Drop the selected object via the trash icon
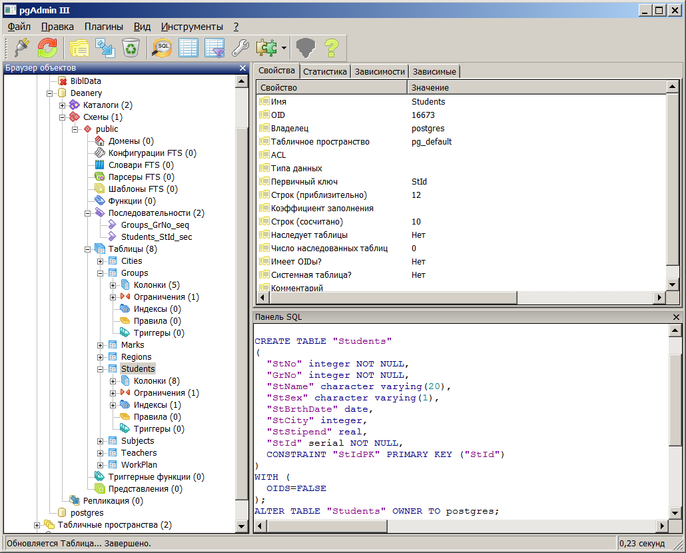Screen dimensions: 686x553 131,48
